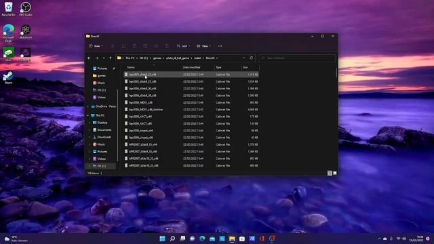The width and height of the screenshot is (434, 244).
Task: Open taskbar Search
Action: point(172,239)
